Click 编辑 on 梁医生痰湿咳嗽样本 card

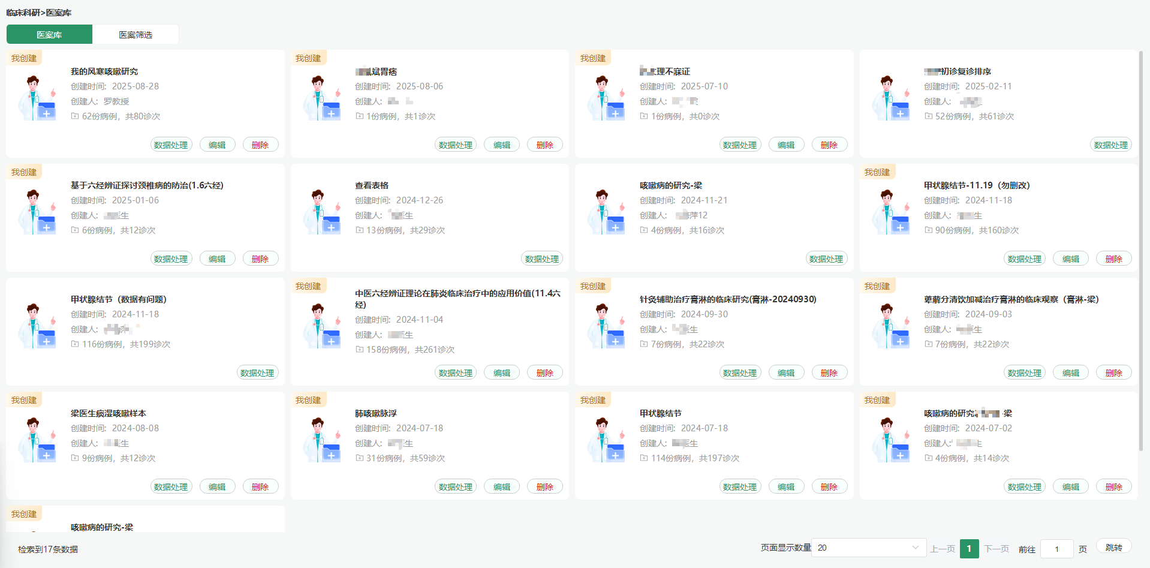[217, 486]
